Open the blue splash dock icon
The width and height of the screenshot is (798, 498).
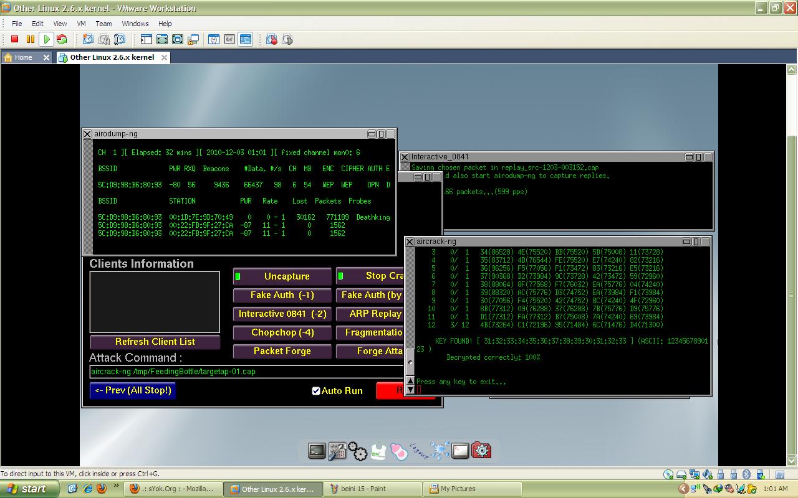(x=440, y=451)
